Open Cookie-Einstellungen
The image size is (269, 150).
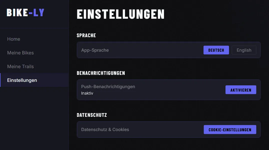pos(230,130)
